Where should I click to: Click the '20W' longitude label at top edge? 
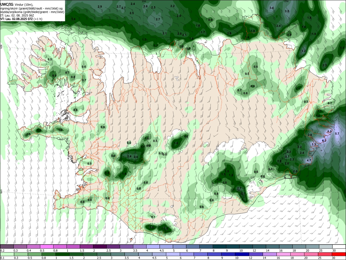(x=144, y=1)
